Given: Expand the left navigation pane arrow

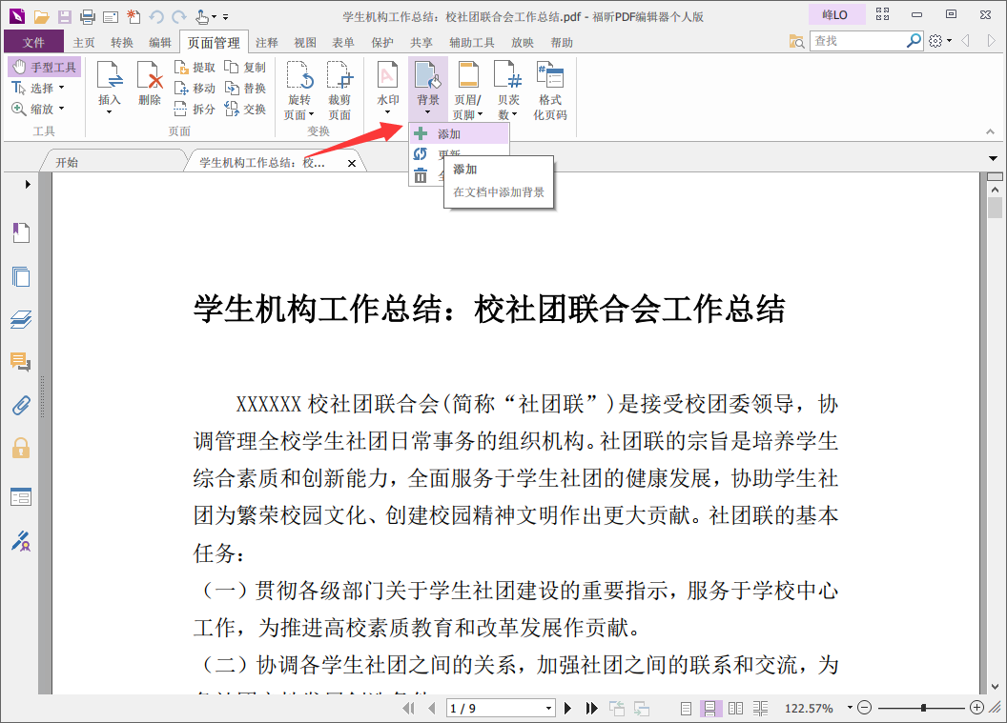Looking at the screenshot, I should (x=28, y=184).
